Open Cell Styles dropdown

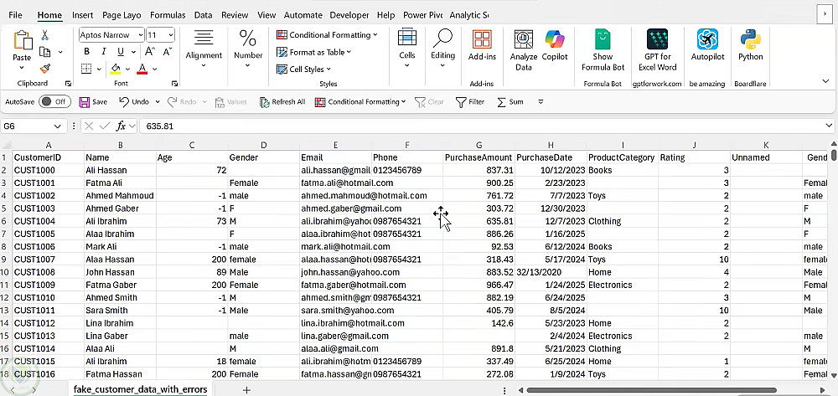click(303, 69)
